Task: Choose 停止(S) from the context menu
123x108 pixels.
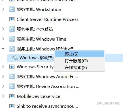Action: [80, 54]
